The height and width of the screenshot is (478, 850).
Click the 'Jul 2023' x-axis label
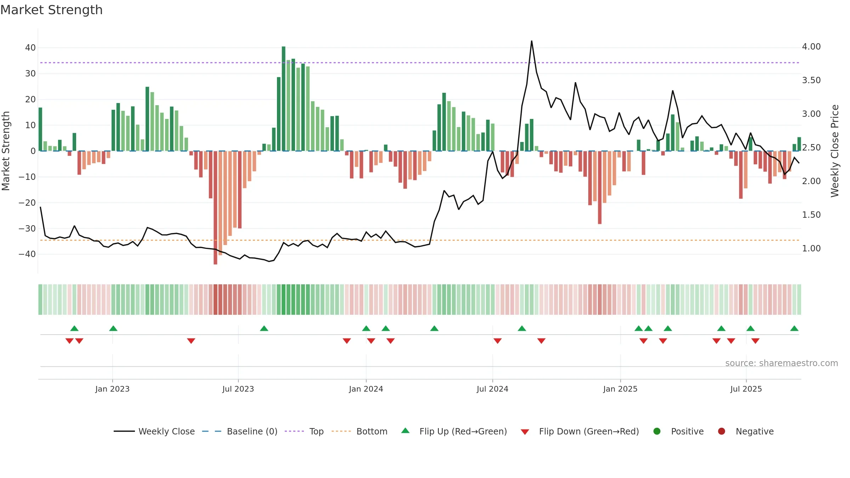coord(238,389)
